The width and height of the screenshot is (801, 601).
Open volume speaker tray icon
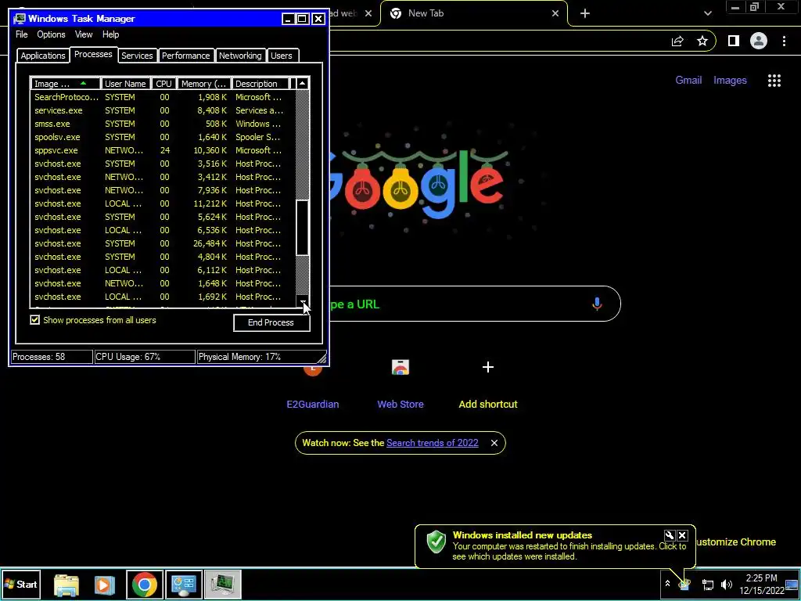pyautogui.click(x=727, y=585)
